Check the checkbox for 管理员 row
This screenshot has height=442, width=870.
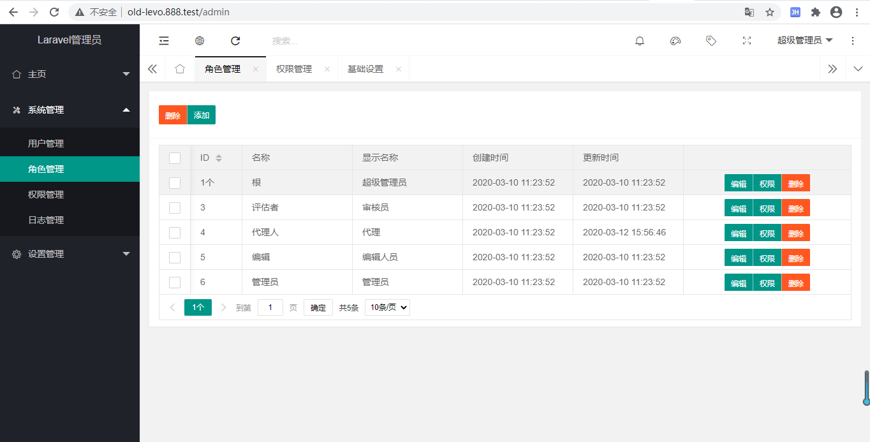click(175, 283)
